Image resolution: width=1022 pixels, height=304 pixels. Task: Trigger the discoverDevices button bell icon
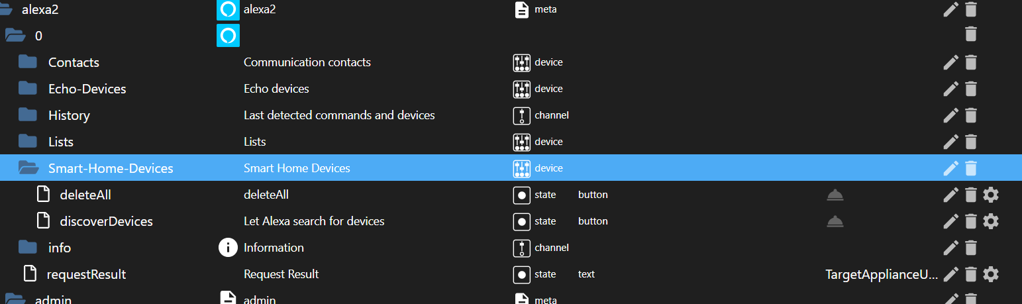(835, 221)
